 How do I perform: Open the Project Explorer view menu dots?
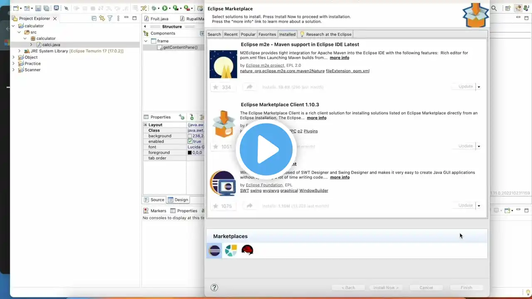tap(118, 18)
